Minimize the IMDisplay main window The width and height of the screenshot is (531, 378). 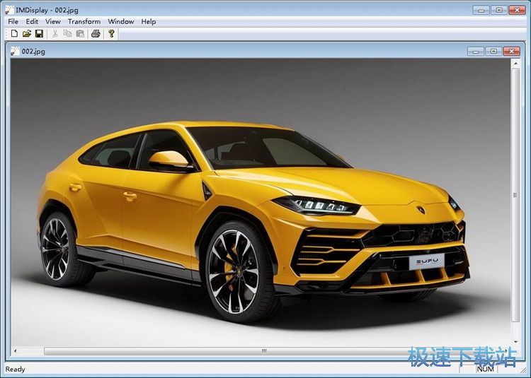click(x=481, y=10)
